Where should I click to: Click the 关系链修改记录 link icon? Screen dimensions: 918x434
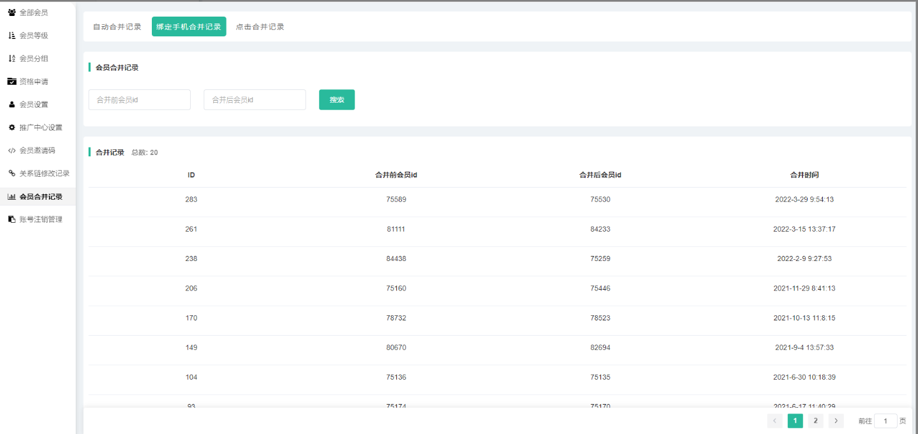coord(11,173)
